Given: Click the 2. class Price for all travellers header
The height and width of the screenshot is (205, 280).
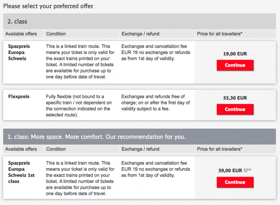Looking at the screenshot, I should pyautogui.click(x=219, y=34).
